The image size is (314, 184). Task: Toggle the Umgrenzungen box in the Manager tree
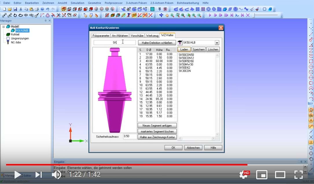(x=8, y=38)
